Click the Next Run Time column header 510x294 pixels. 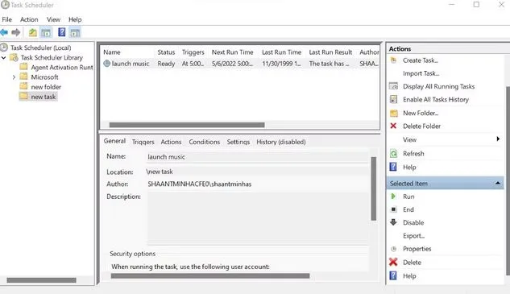232,52
